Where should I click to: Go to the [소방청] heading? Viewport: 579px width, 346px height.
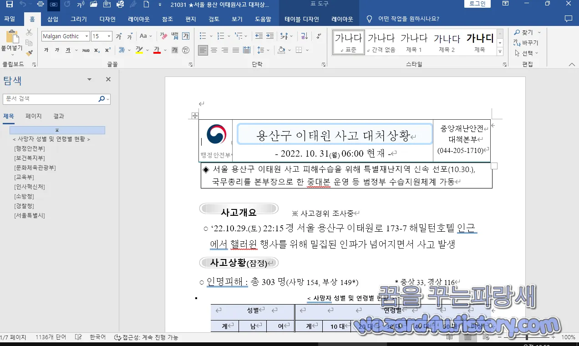tap(24, 196)
